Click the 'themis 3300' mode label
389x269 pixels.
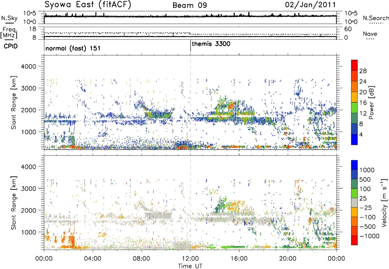(211, 44)
